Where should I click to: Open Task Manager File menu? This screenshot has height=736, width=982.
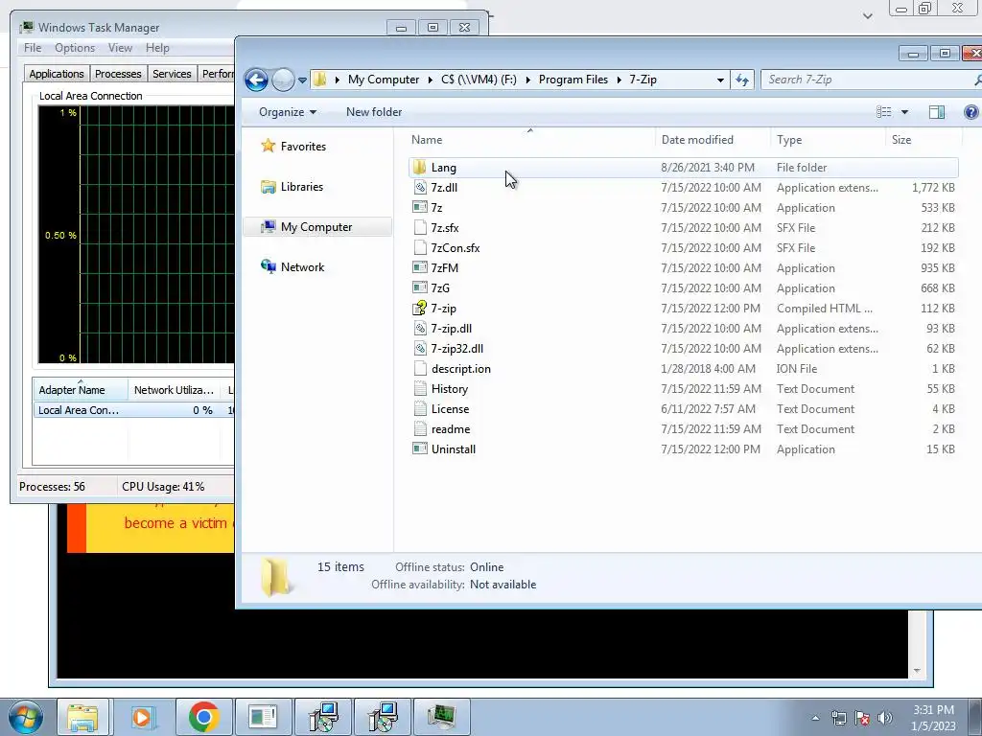[x=32, y=48]
